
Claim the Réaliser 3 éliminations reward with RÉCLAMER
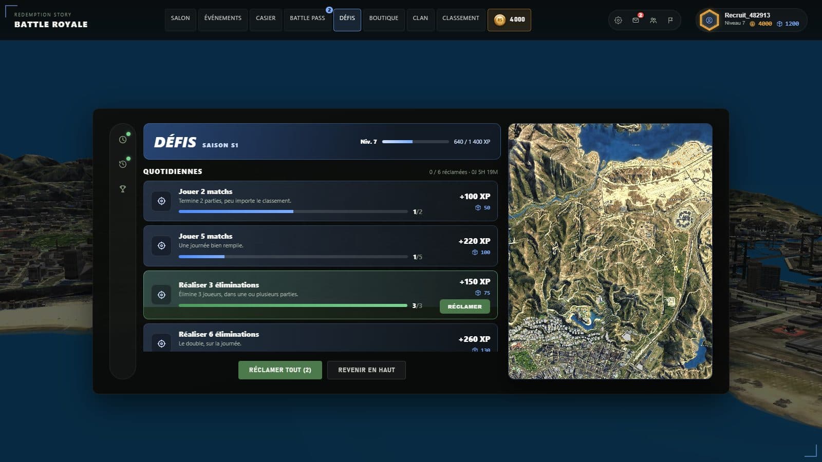(465, 306)
